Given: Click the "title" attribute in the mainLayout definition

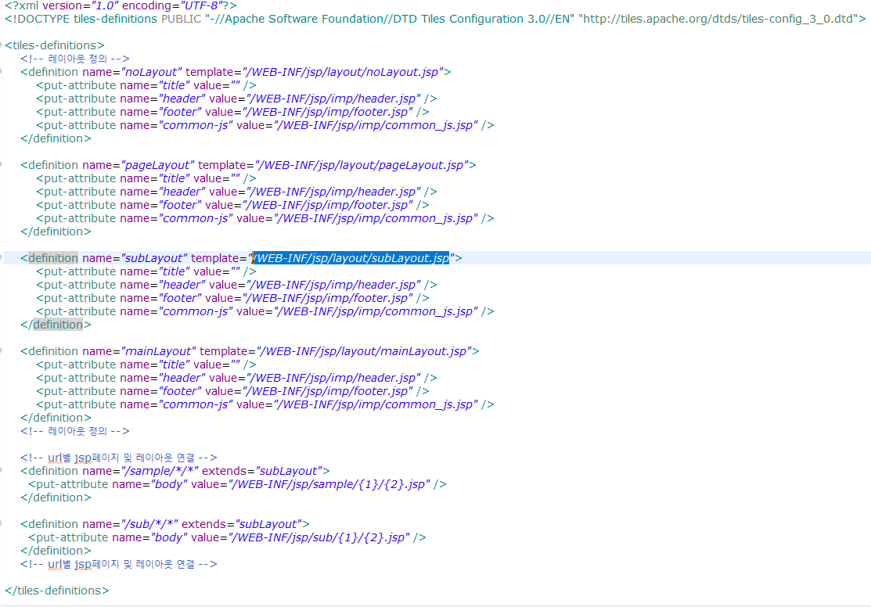Looking at the screenshot, I should coord(175,365).
